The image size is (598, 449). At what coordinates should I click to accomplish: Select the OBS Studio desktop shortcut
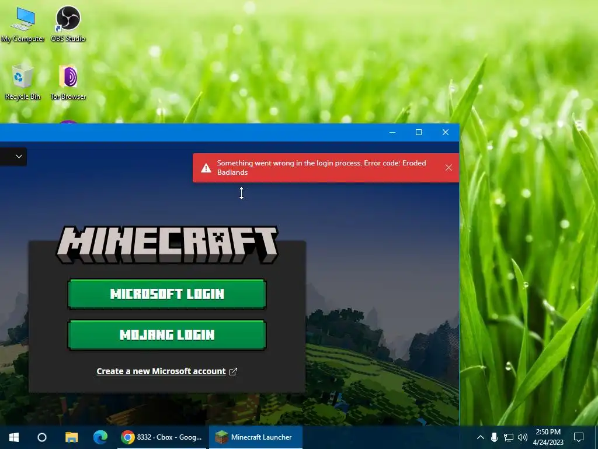68,24
